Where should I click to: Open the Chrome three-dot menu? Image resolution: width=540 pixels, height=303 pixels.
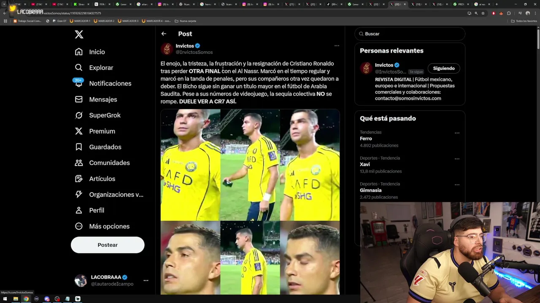click(535, 13)
